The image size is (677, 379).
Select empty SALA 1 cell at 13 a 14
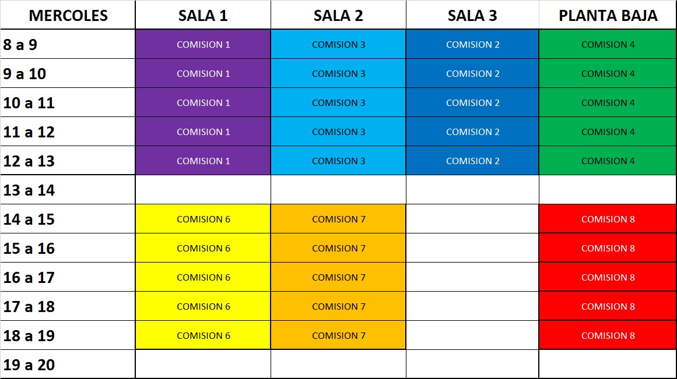(203, 190)
